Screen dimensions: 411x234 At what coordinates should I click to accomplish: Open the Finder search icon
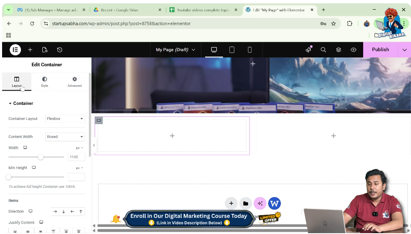click(323, 50)
